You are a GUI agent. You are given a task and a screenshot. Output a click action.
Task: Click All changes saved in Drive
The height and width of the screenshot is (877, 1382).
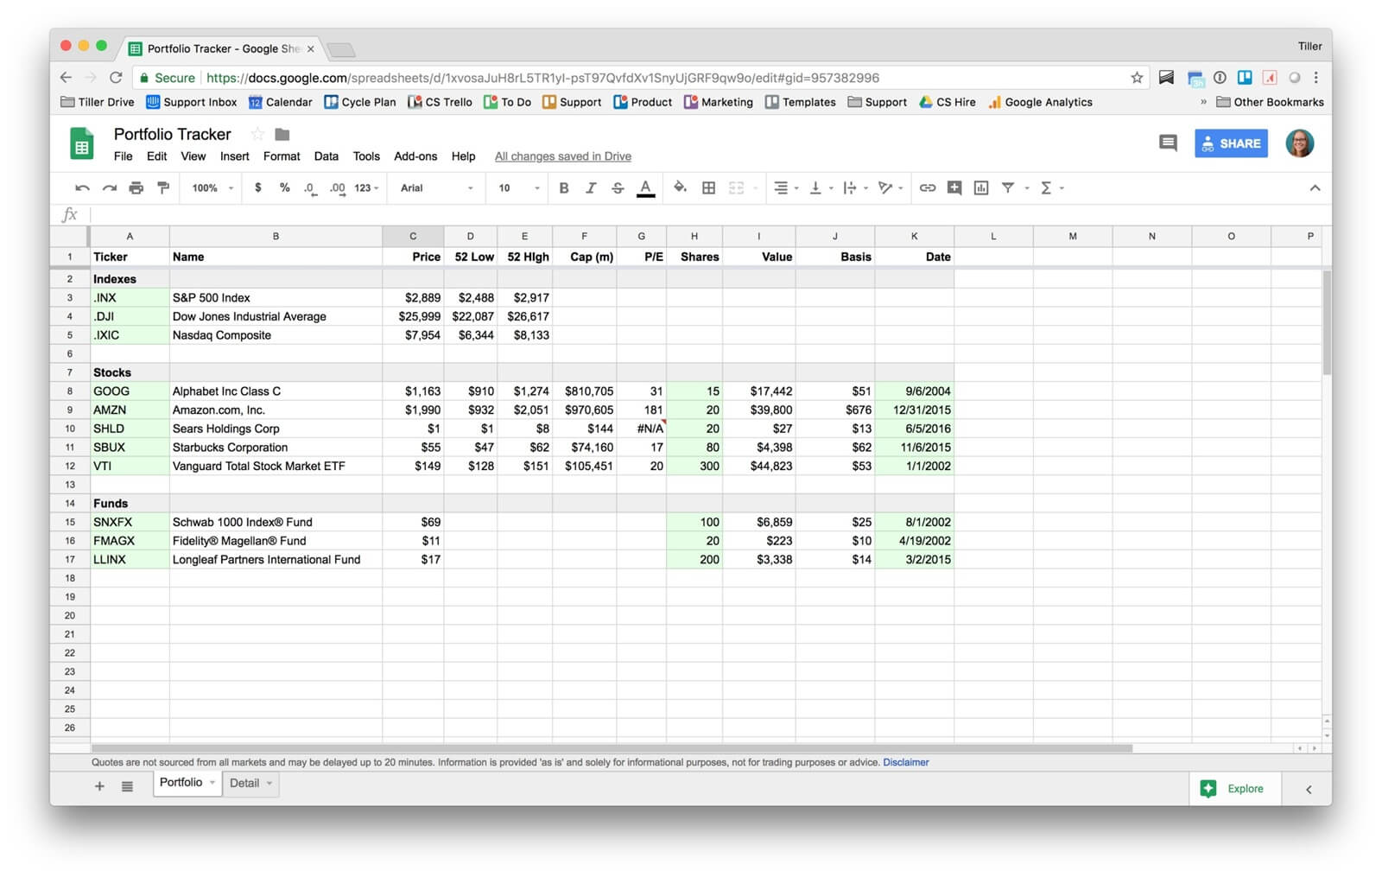click(x=562, y=156)
